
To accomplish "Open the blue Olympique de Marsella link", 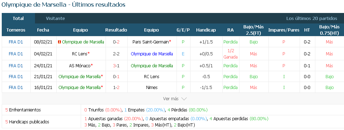I will tap(152, 54).
